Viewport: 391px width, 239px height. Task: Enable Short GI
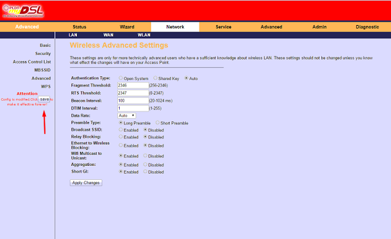pyautogui.click(x=121, y=171)
